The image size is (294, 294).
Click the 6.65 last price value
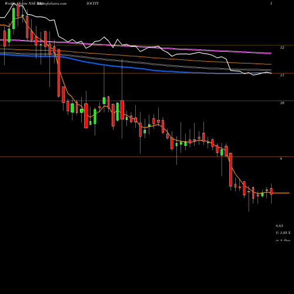pos(279,226)
